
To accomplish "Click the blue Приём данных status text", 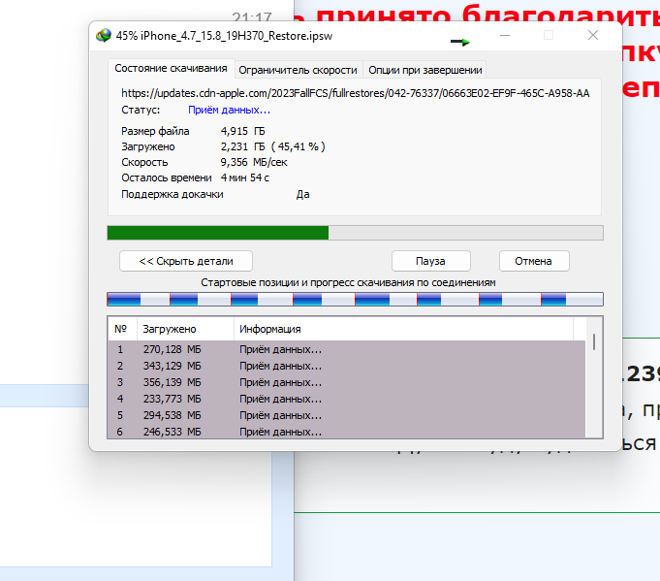I will tap(229, 110).
